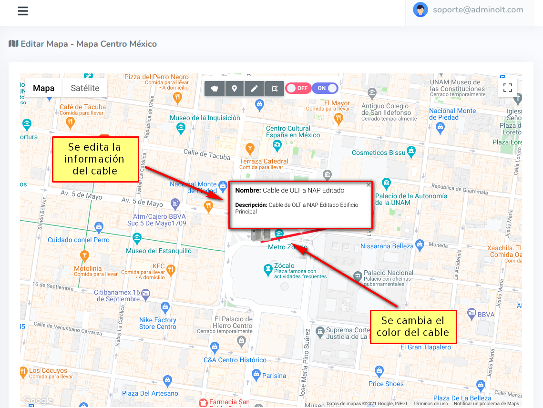The height and width of the screenshot is (408, 543).
Task: Open the soporte@adminolt.com account menu
Action: (x=478, y=10)
